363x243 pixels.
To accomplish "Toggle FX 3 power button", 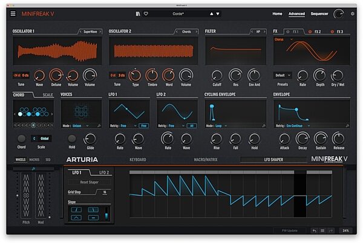I will [332, 32].
